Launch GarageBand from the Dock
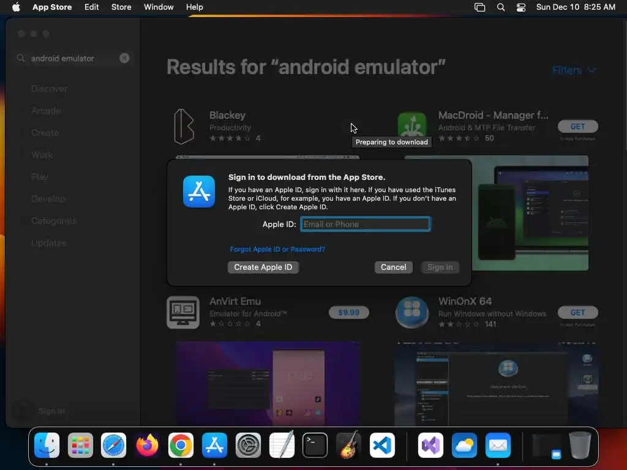The height and width of the screenshot is (470, 627). (x=348, y=445)
